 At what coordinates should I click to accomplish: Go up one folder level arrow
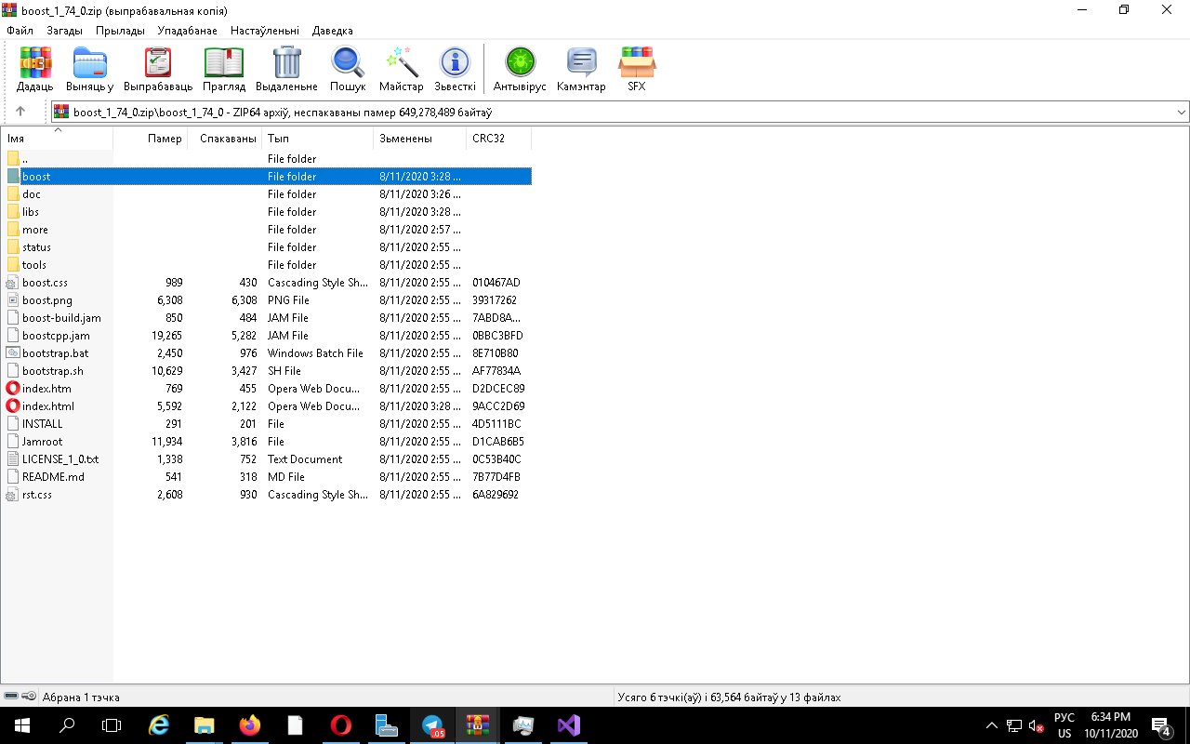20,112
